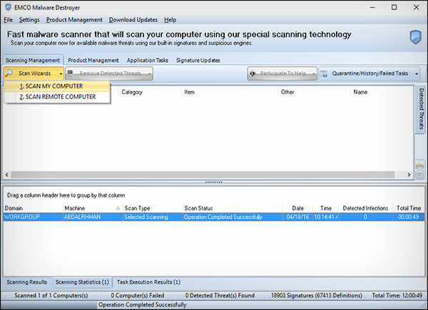Open the Download Updates menu
The height and width of the screenshot is (310, 428).
[x=133, y=20]
